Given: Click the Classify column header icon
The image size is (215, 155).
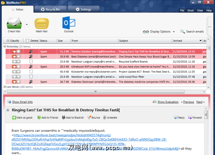Looking at the screenshot, I should (8, 41).
